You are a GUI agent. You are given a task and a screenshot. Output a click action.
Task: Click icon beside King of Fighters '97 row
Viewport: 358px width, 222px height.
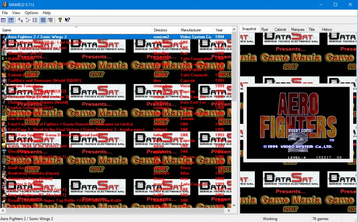click(x=4, y=195)
